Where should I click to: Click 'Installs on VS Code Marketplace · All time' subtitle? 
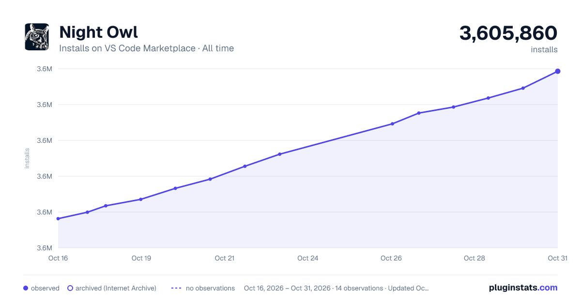tap(146, 48)
